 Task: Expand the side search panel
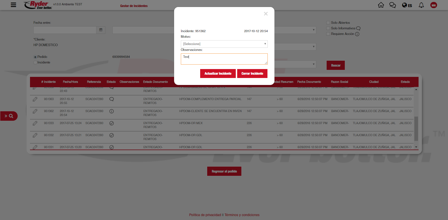pyautogui.click(x=9, y=116)
